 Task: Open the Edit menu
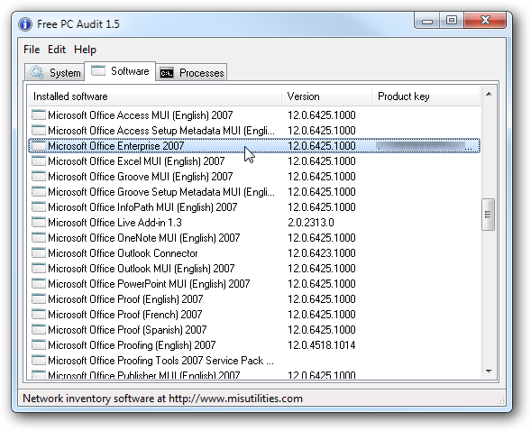point(57,50)
